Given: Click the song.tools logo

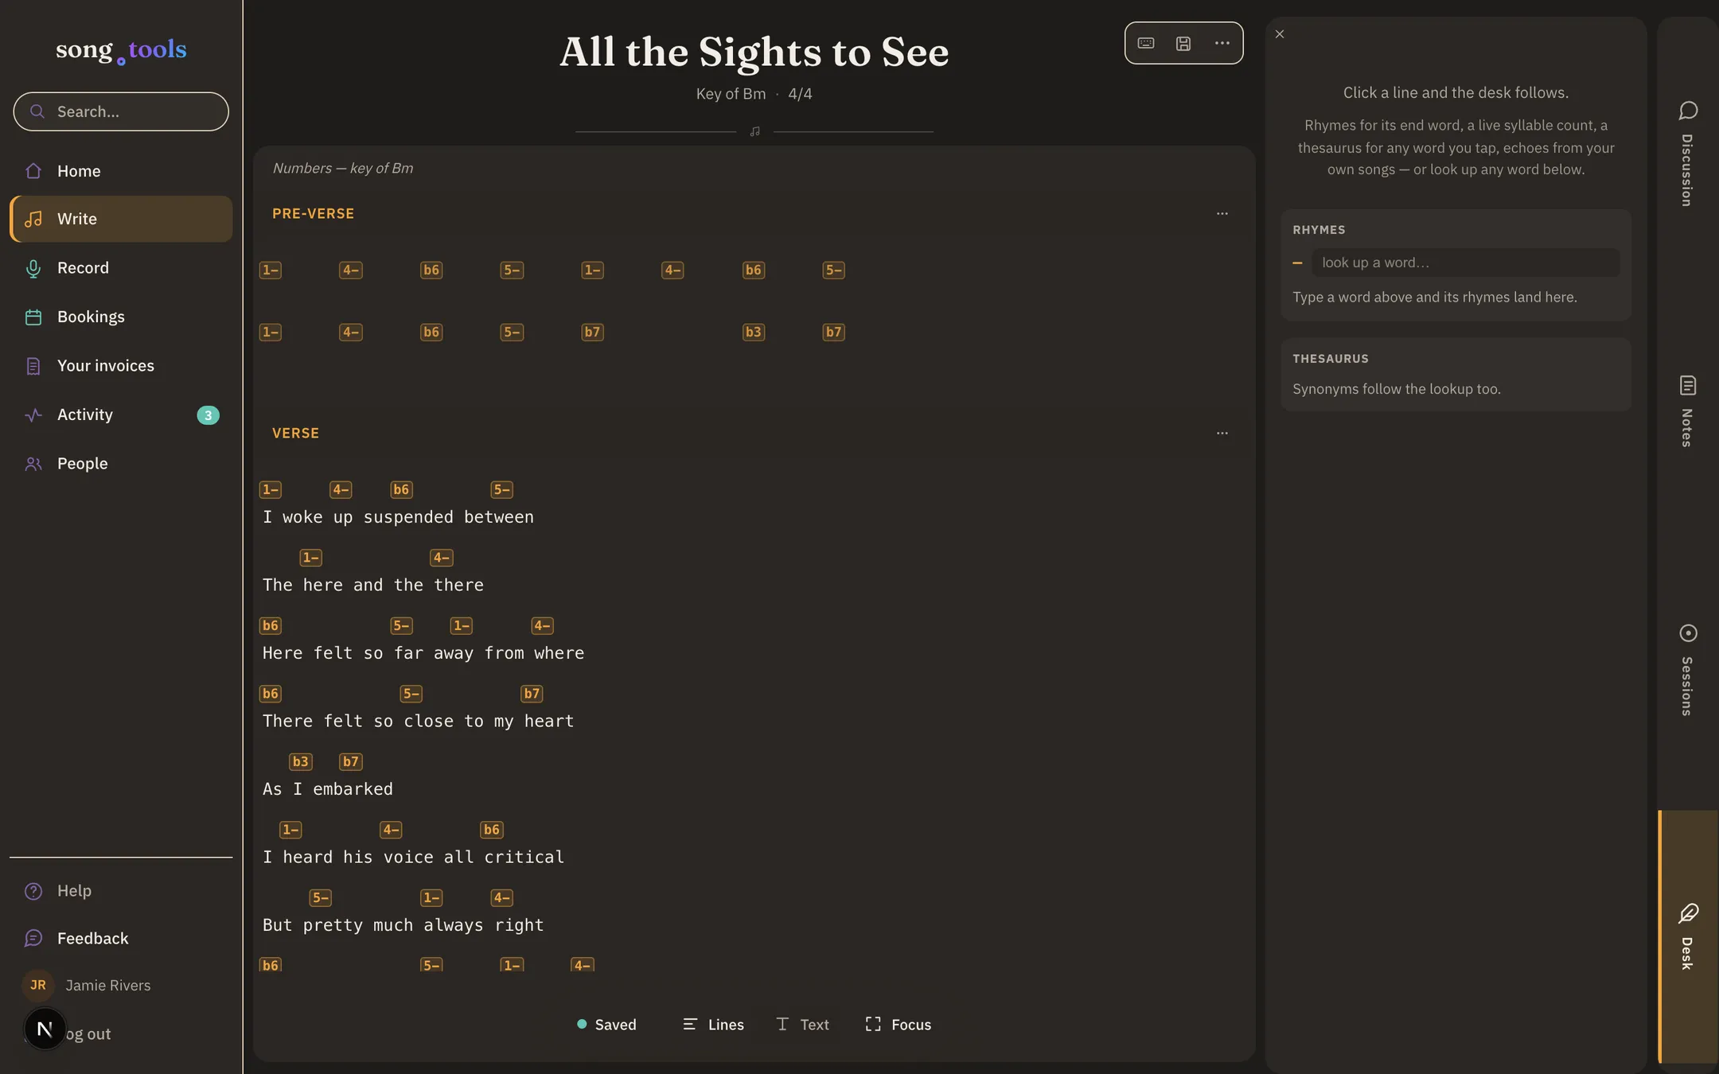Looking at the screenshot, I should [121, 50].
